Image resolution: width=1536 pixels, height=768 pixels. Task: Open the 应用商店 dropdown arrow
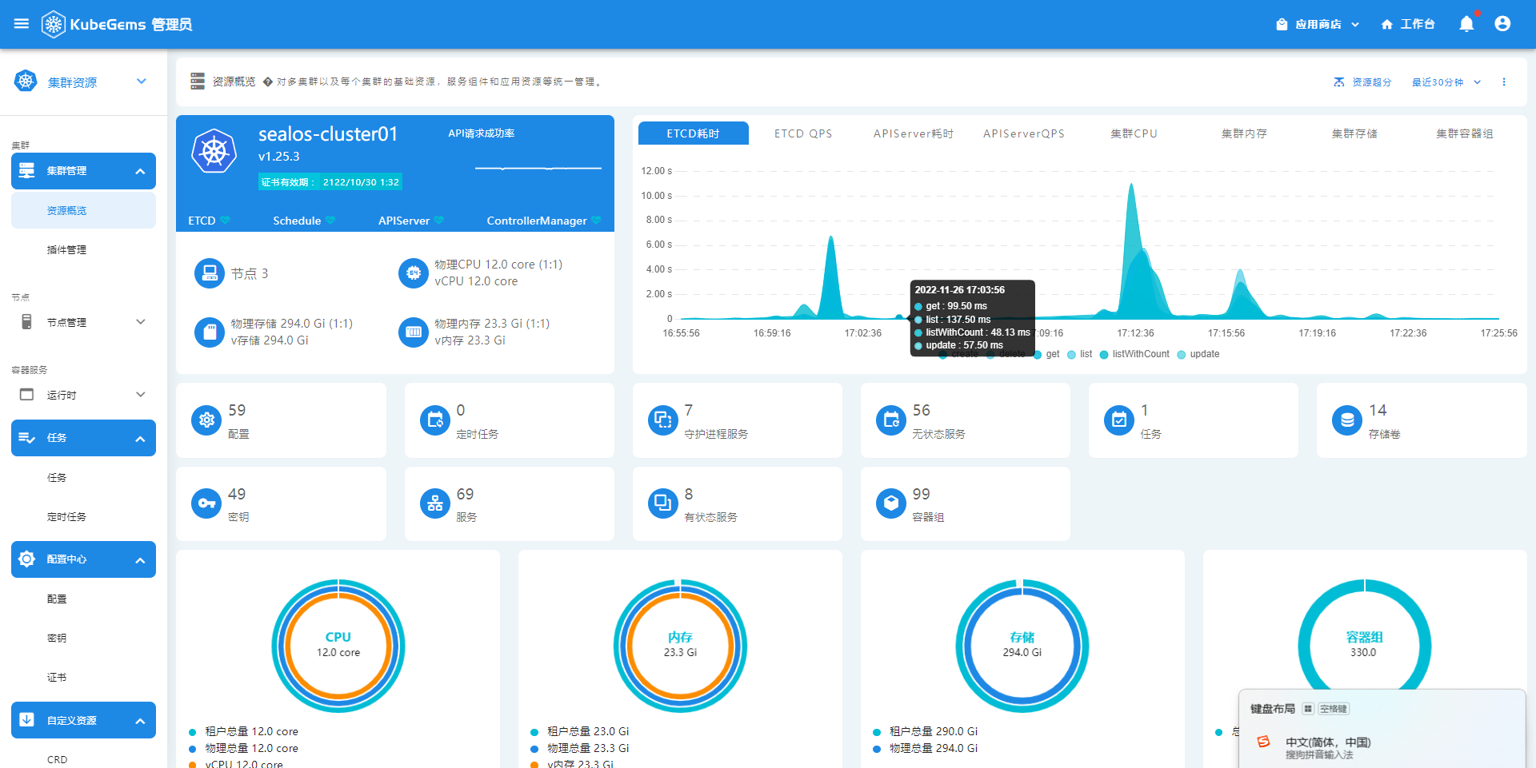click(1355, 25)
